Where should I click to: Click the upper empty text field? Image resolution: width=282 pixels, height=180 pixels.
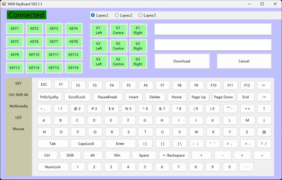tap(213, 29)
